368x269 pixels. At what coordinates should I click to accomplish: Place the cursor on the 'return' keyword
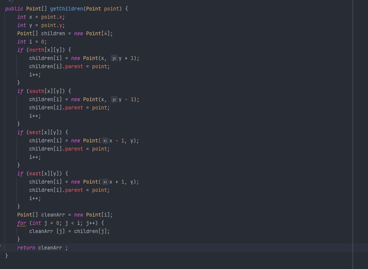click(26, 248)
